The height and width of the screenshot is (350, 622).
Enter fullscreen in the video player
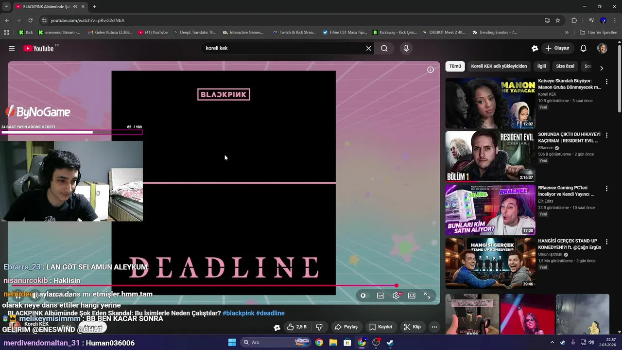point(427,296)
